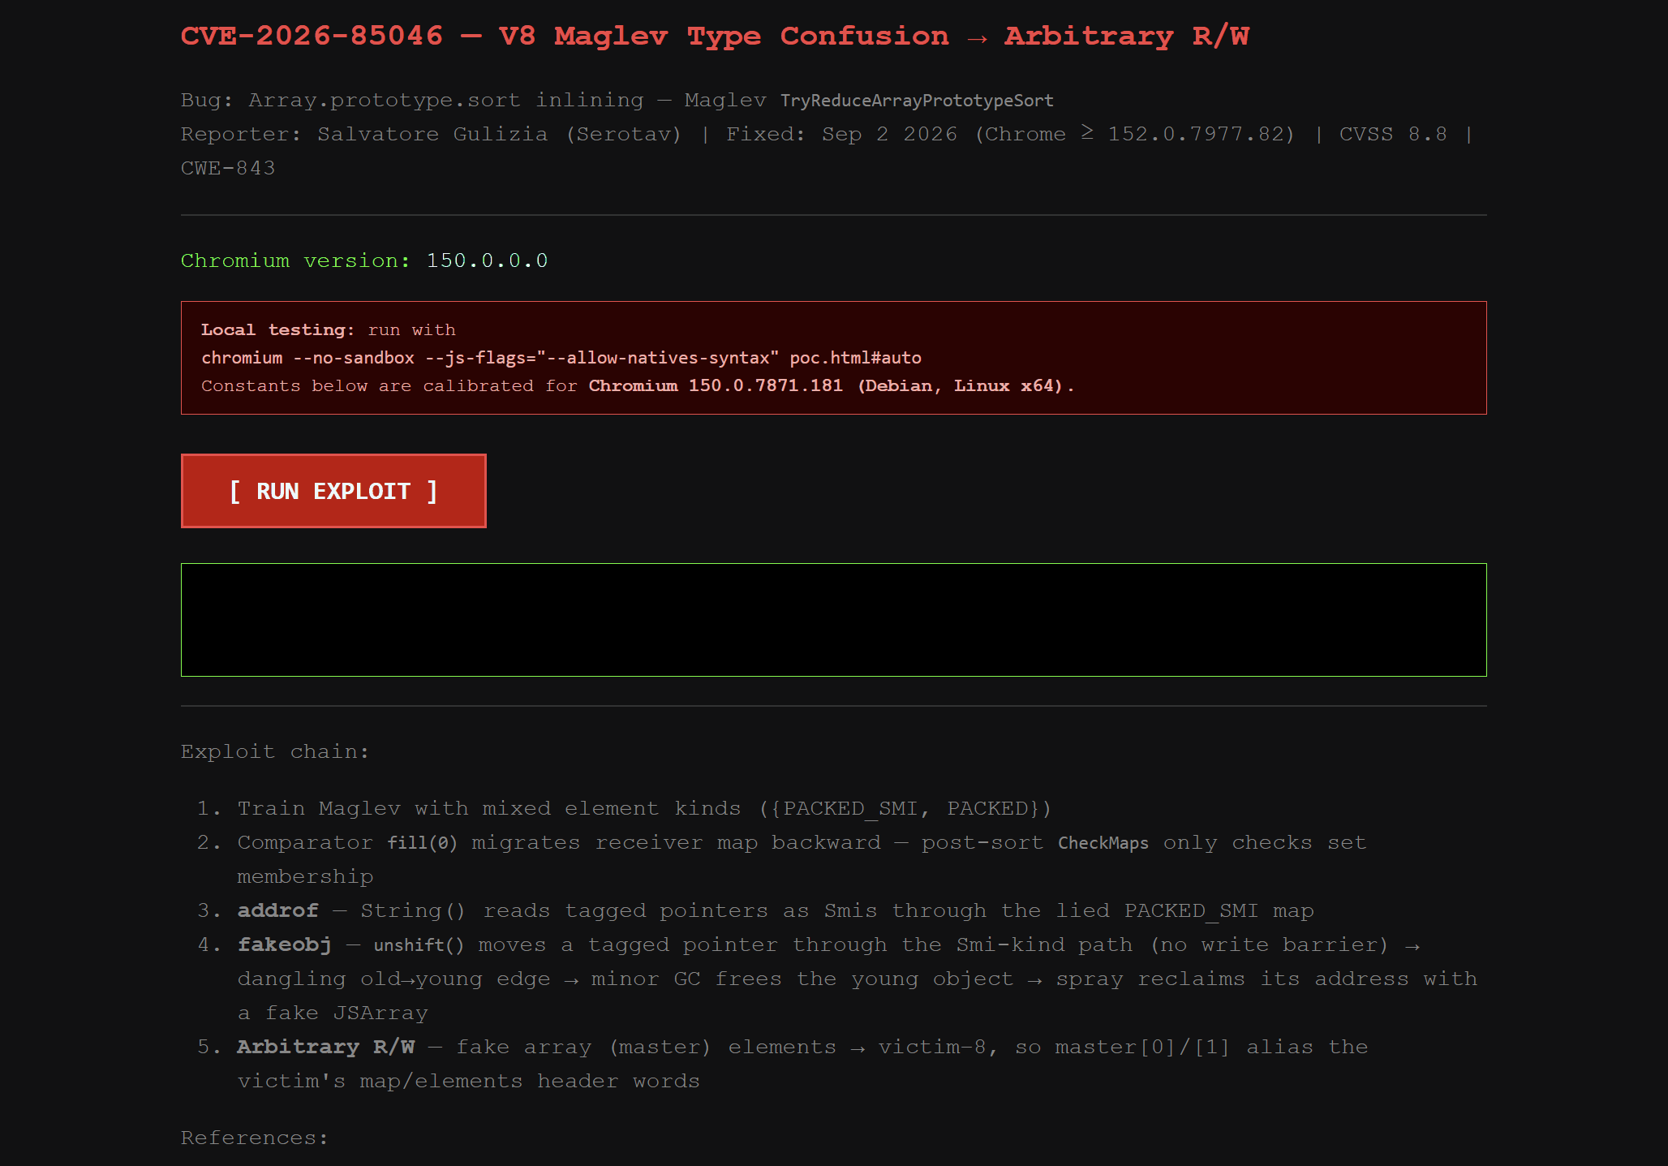Click the Chromium version 150.0.0.0 line
This screenshot has width=1668, height=1166.
tap(364, 260)
